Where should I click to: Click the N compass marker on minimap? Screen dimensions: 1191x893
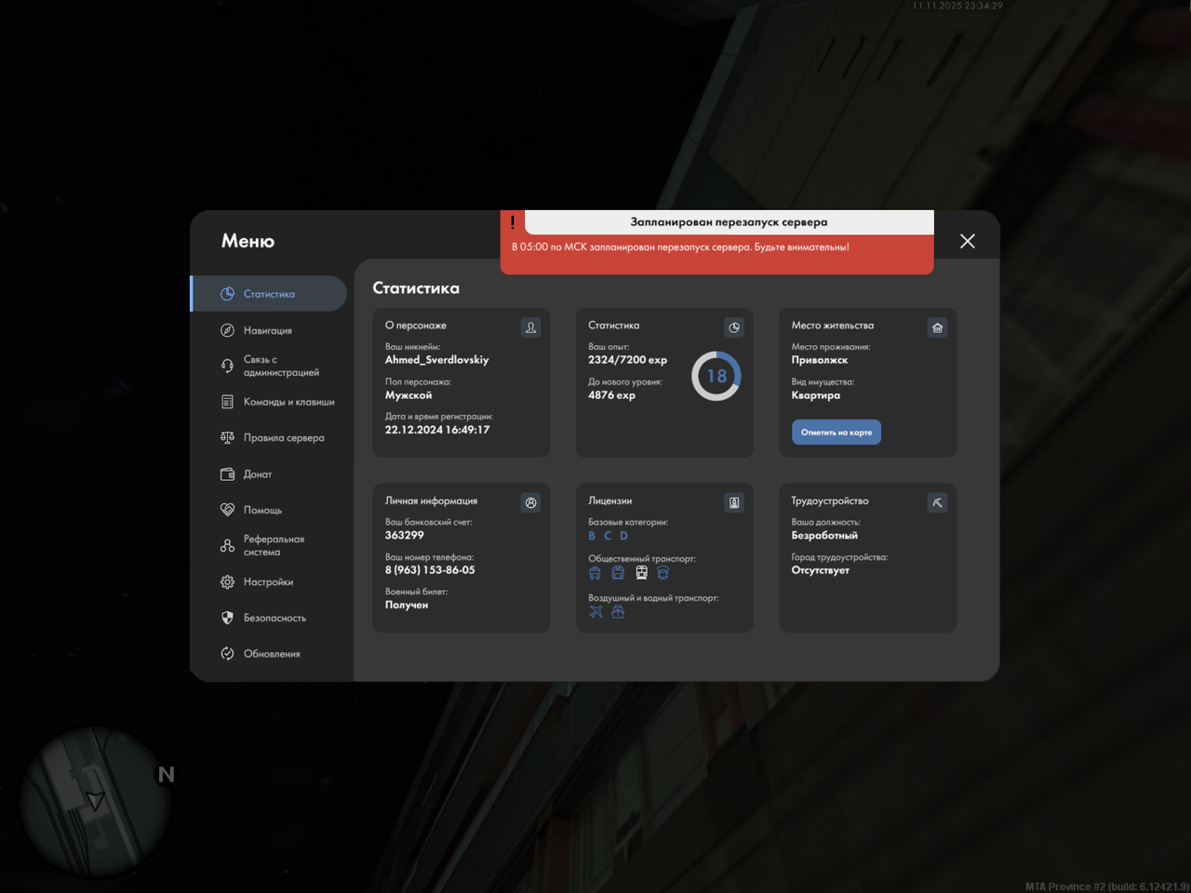pyautogui.click(x=166, y=774)
